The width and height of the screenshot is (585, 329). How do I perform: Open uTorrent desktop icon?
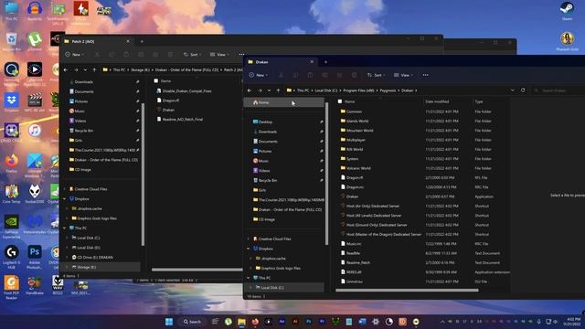35,41
